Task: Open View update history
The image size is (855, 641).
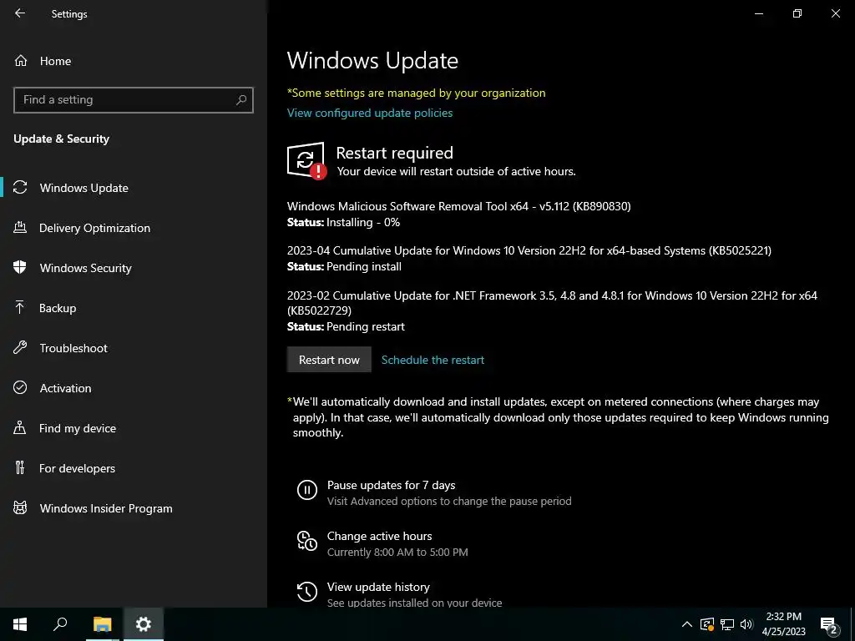Action: pyautogui.click(x=399, y=594)
